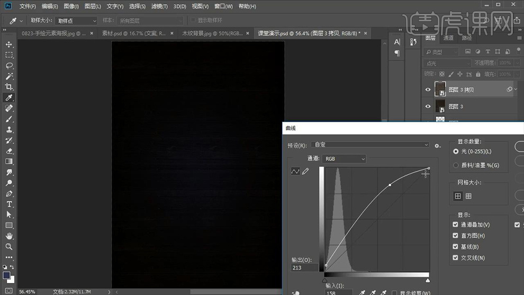
Task: Open the 取样大小 sample size dropdown
Action: point(76,21)
